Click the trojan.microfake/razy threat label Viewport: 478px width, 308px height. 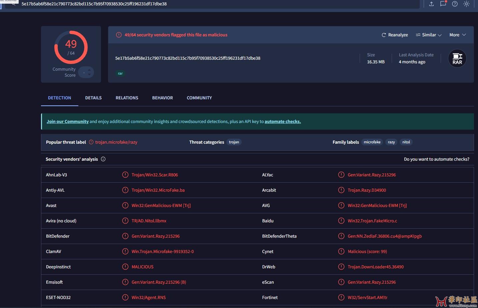tap(116, 142)
